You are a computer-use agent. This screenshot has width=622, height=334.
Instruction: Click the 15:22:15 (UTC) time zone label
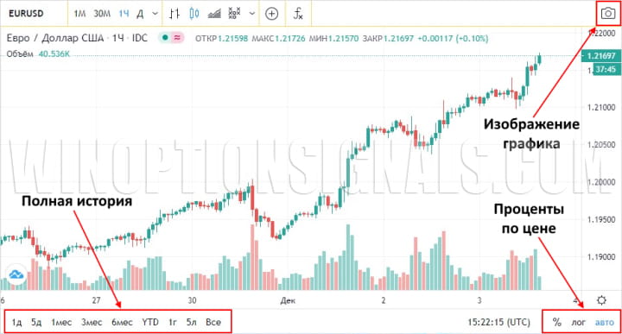pyautogui.click(x=498, y=322)
